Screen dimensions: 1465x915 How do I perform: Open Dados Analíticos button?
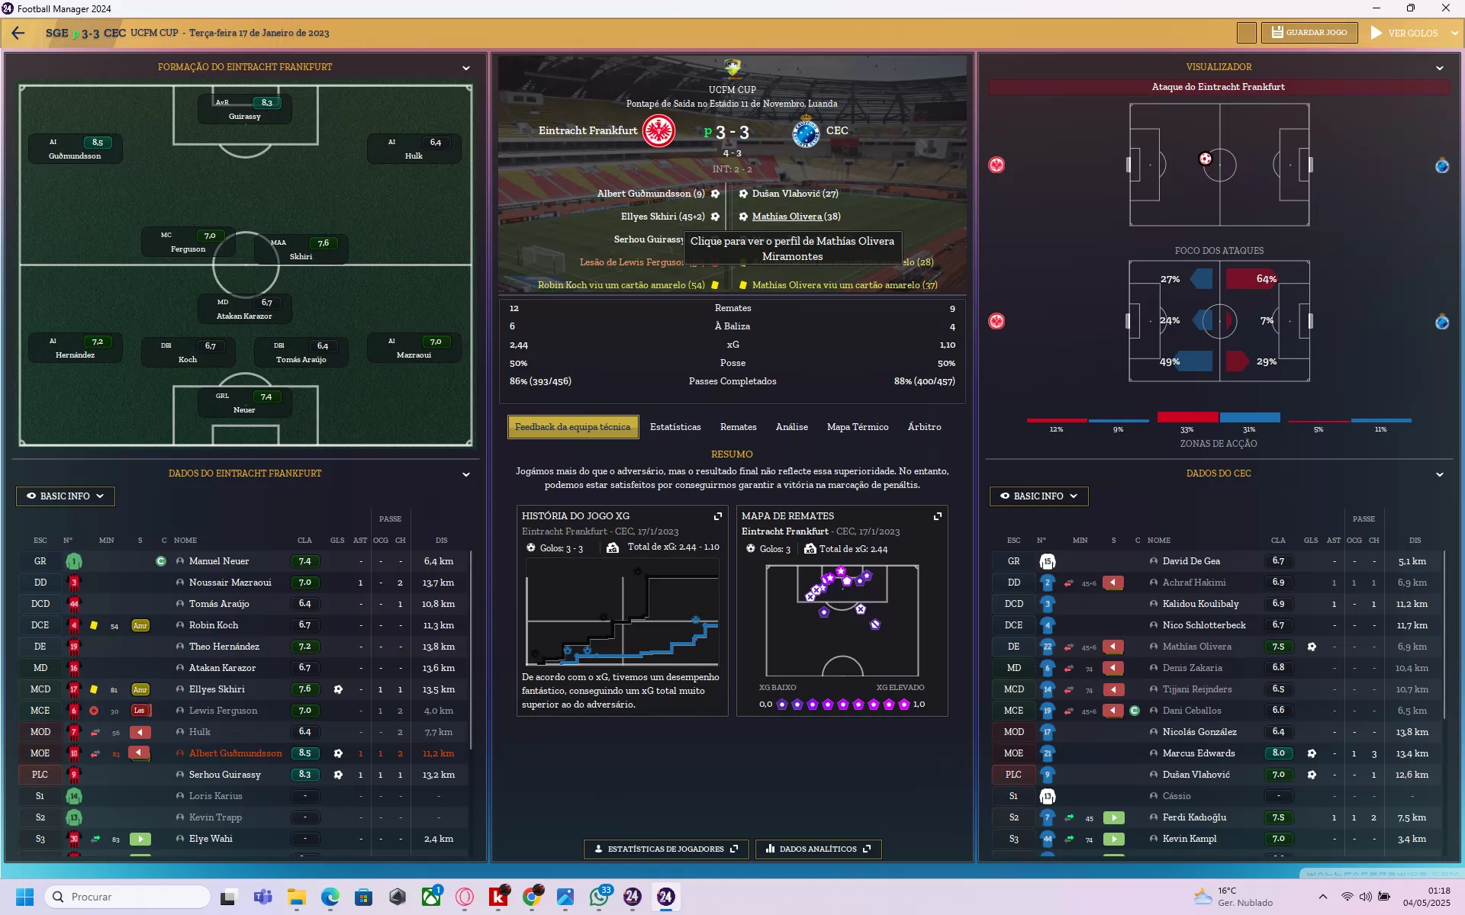[x=819, y=849]
